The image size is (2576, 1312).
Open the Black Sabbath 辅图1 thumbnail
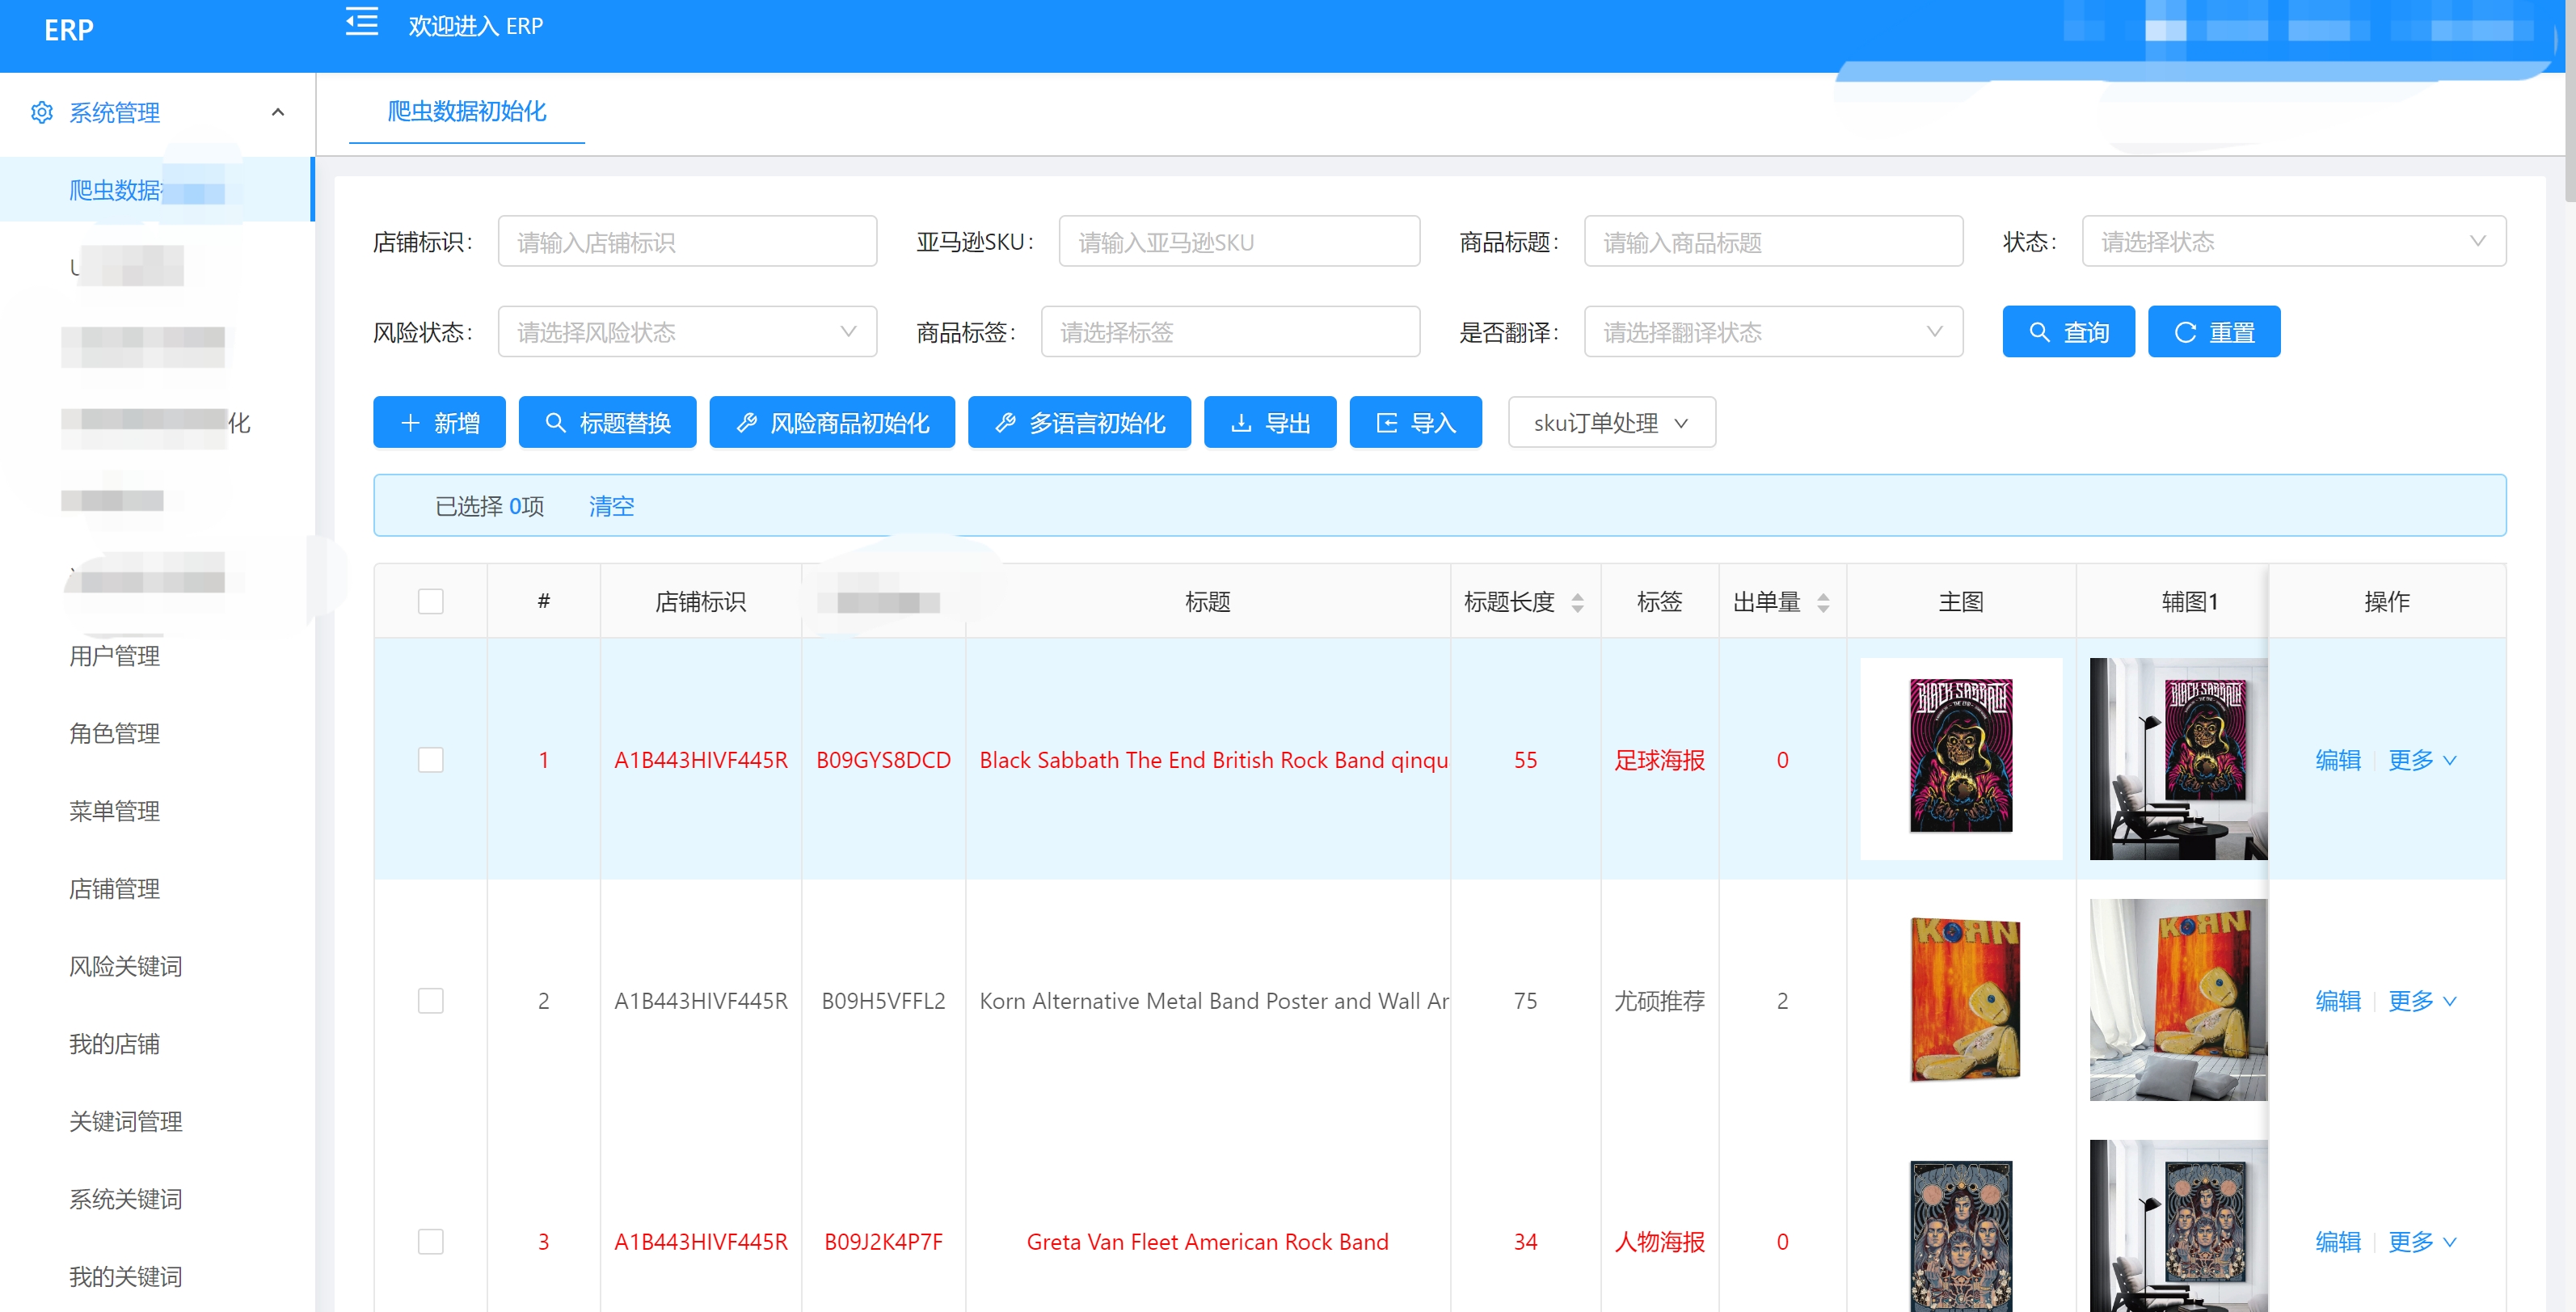[x=2178, y=758]
